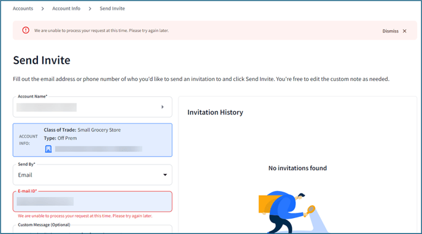Open the Send By Email dropdown
422x234 pixels.
coord(92,174)
